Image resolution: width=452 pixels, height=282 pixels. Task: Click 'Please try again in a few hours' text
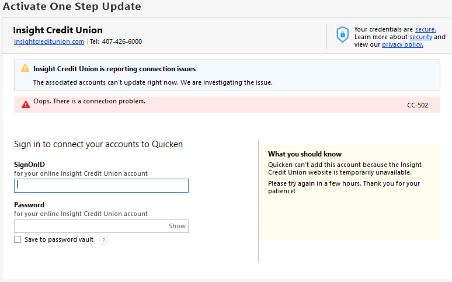click(x=315, y=184)
